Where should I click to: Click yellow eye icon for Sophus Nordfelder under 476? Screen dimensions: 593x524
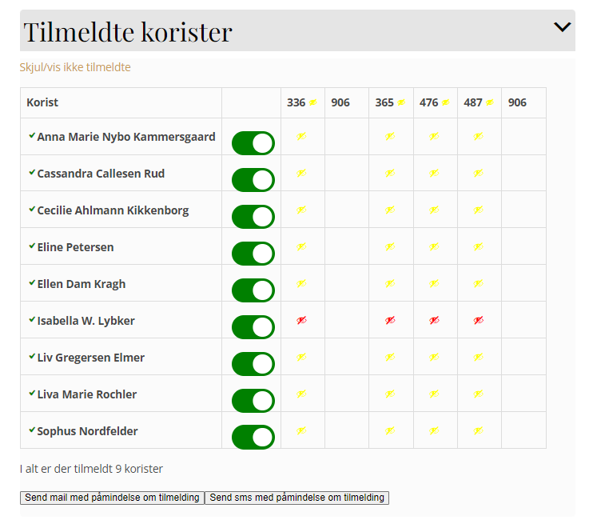(x=434, y=430)
